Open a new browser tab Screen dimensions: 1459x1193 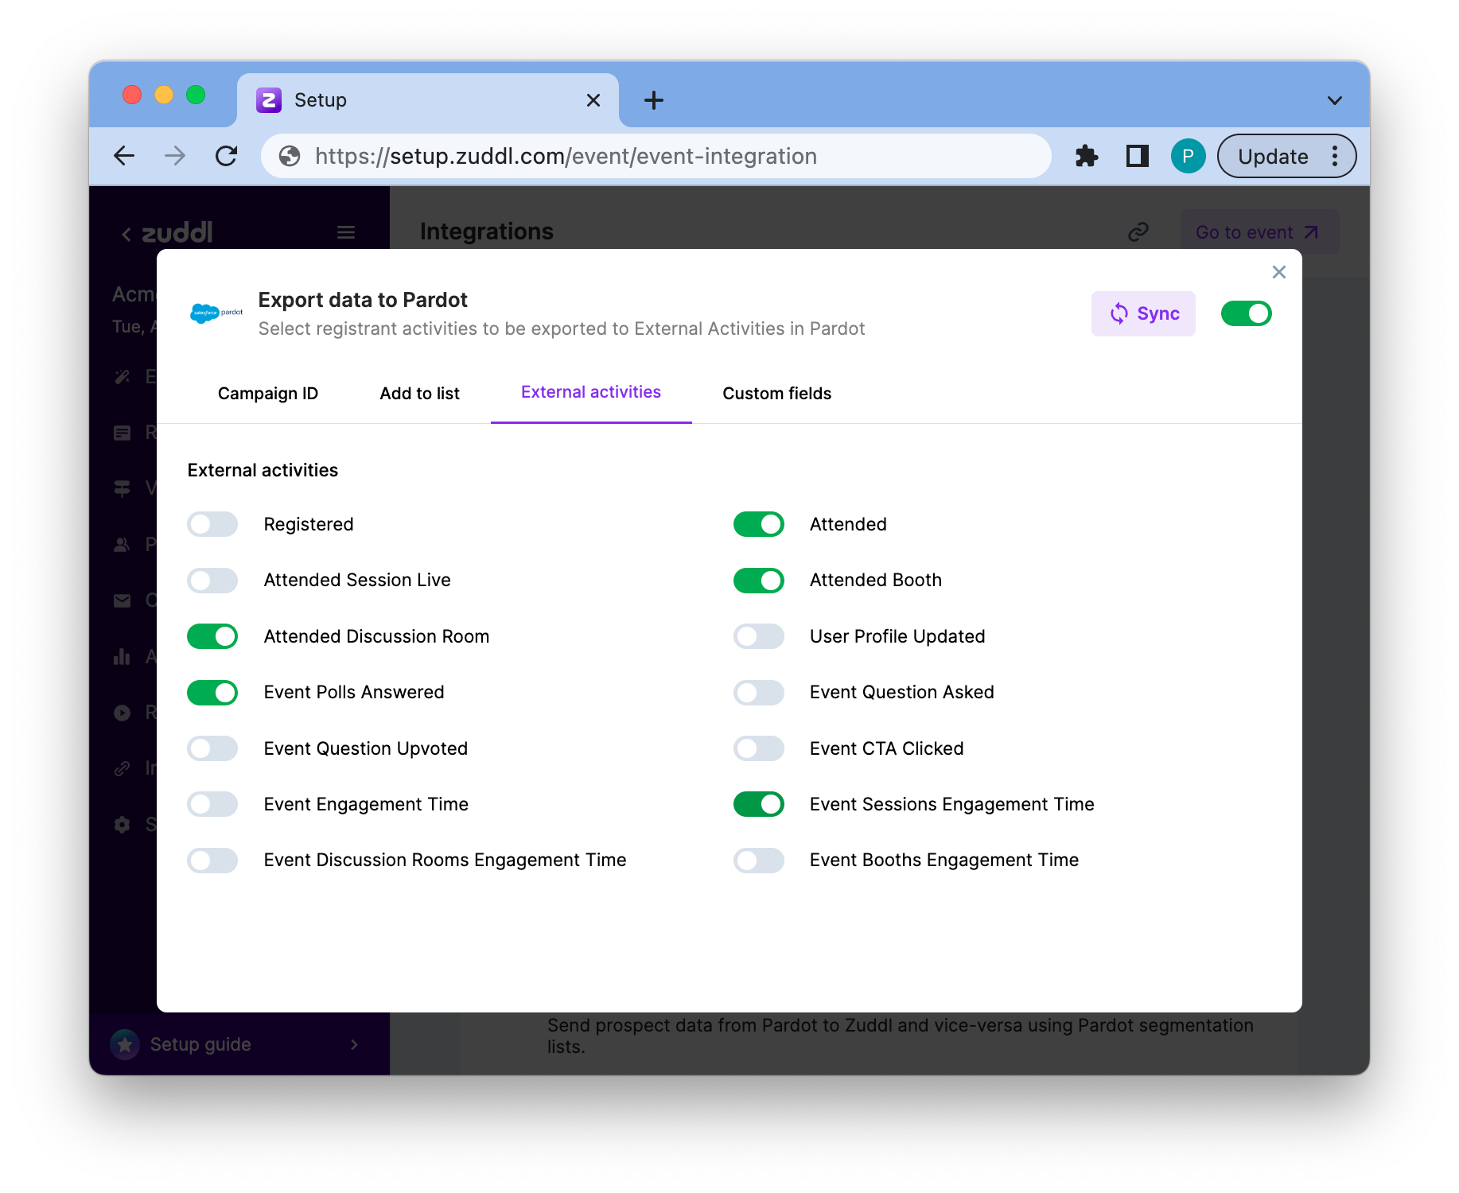coord(653,100)
